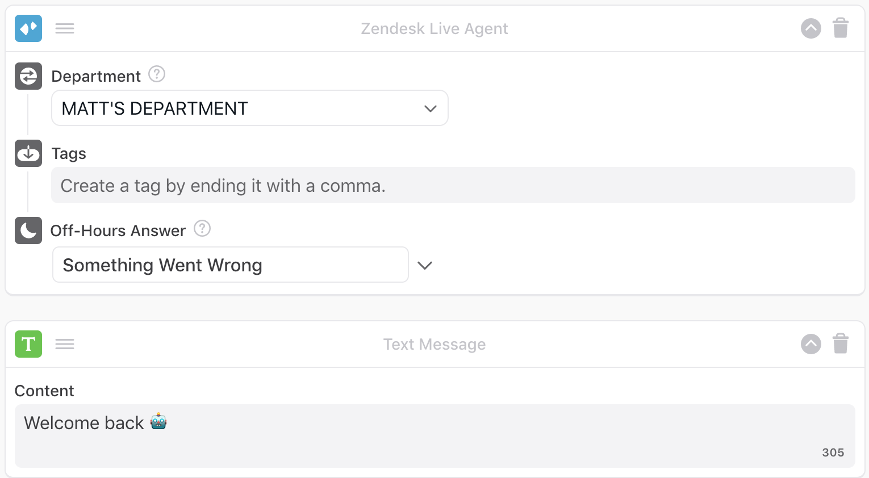Click the Department transfer icon
Image resolution: width=869 pixels, height=478 pixels.
point(28,76)
